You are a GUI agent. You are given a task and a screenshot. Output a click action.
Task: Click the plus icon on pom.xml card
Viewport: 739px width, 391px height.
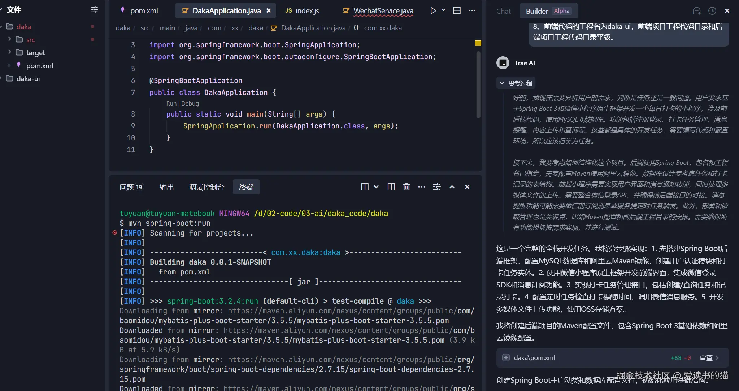506,358
